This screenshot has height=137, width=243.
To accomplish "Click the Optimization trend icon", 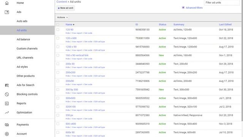I will 7,113.
